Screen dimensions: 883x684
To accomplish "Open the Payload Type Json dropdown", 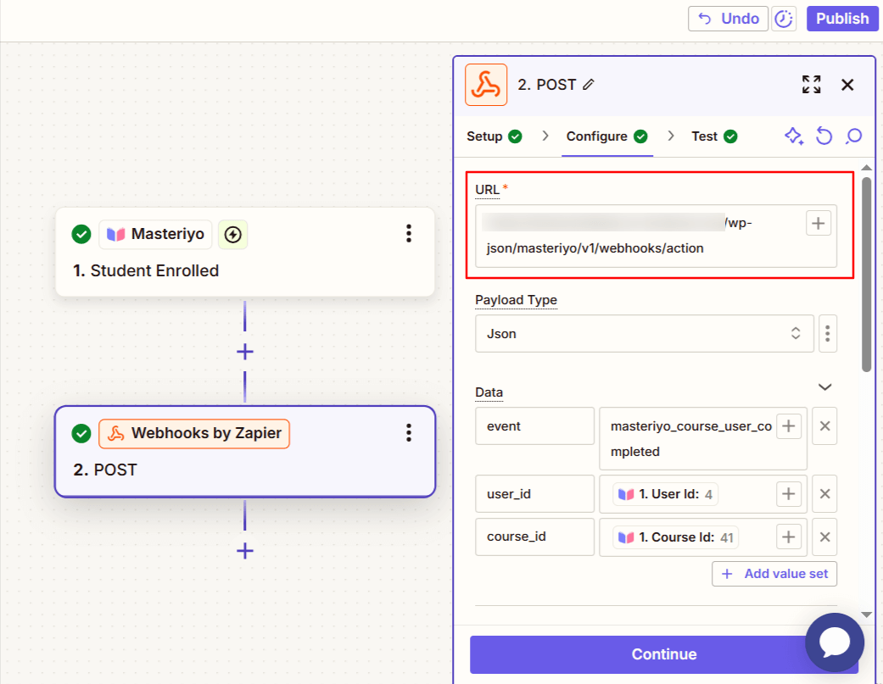I will [645, 334].
